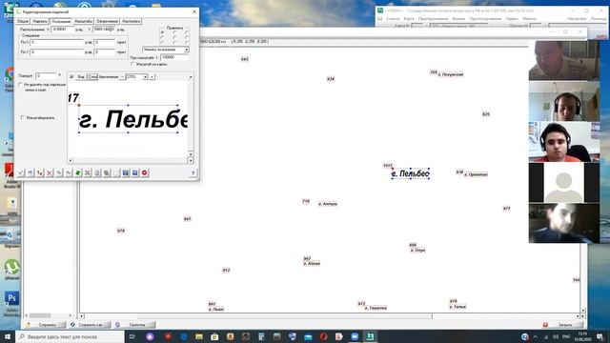The width and height of the screenshot is (610, 343).
Task: Click the left panel's horizontal scrollbar thumb
Action: point(40,315)
